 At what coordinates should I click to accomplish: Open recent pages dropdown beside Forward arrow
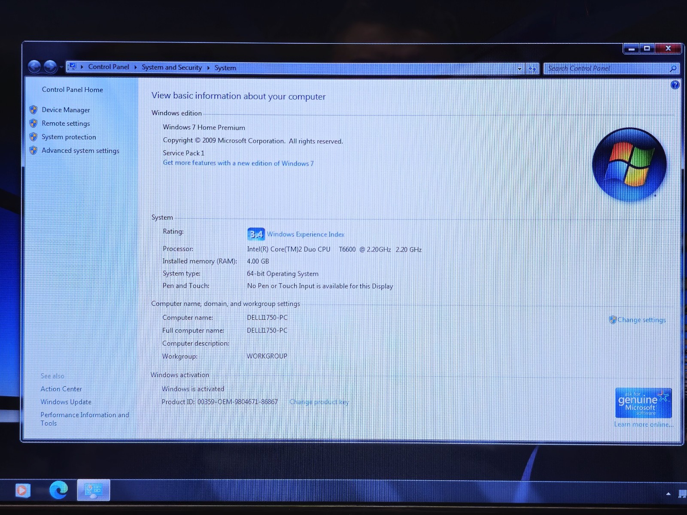(x=61, y=67)
